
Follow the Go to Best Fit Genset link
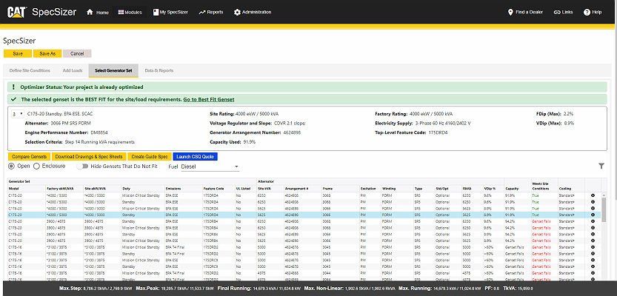coord(209,99)
